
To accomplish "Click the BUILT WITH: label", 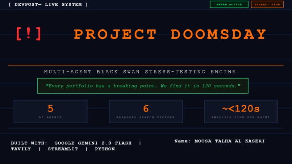I will [29, 143].
